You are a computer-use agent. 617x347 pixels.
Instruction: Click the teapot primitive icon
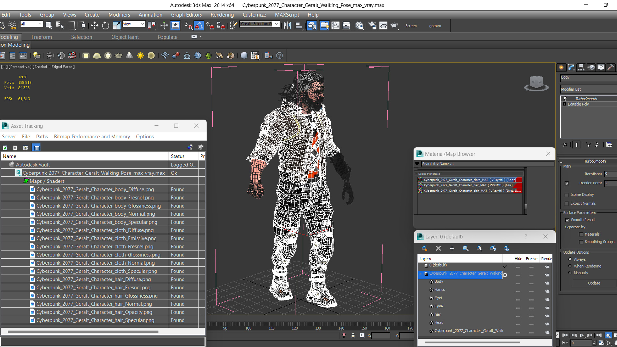click(x=119, y=56)
